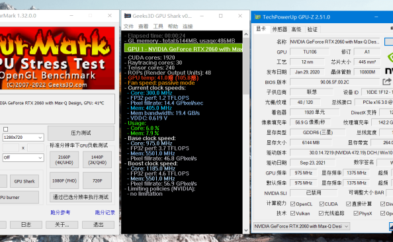This screenshot has width=393, height=242.
Task: Click the 'Jan 29, 2020' release date field
Action: point(307,72)
